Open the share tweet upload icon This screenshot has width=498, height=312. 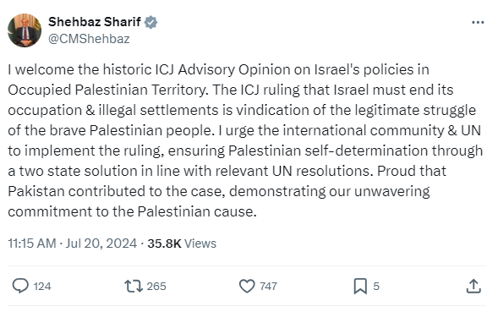tap(473, 286)
